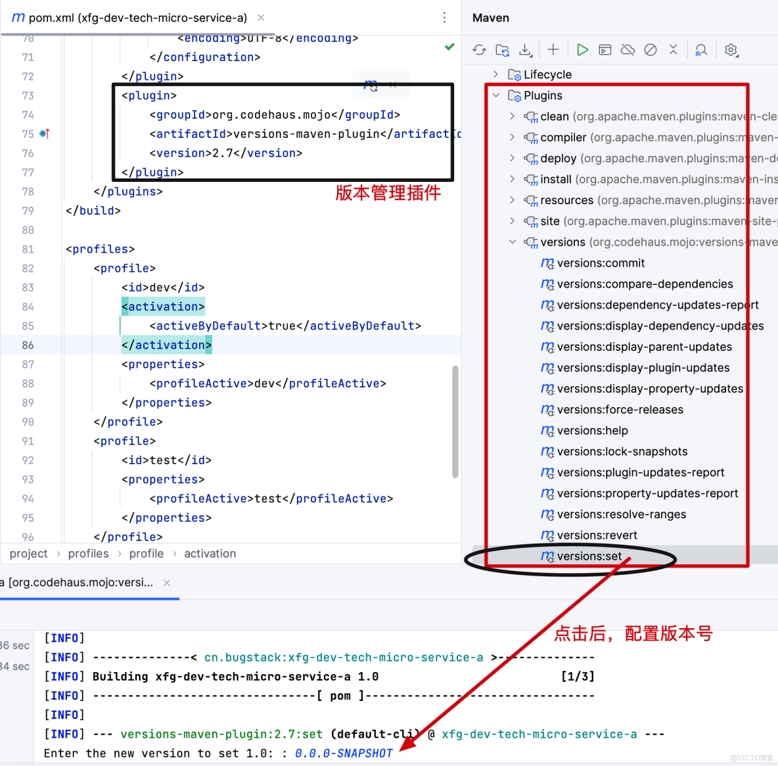Open the editor tab options menu
The image size is (778, 766).
[x=444, y=18]
